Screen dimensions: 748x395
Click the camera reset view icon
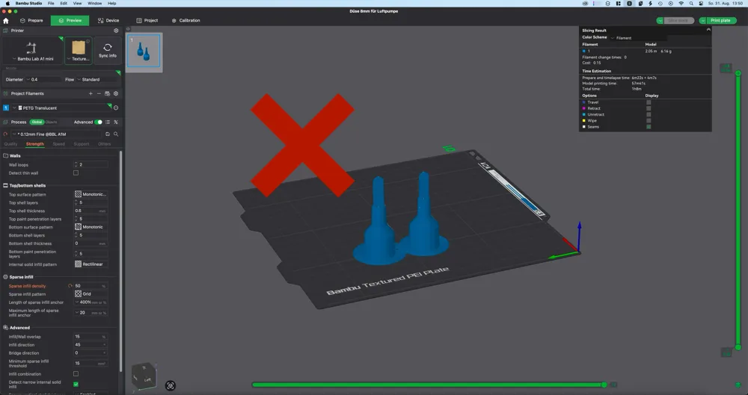171,385
